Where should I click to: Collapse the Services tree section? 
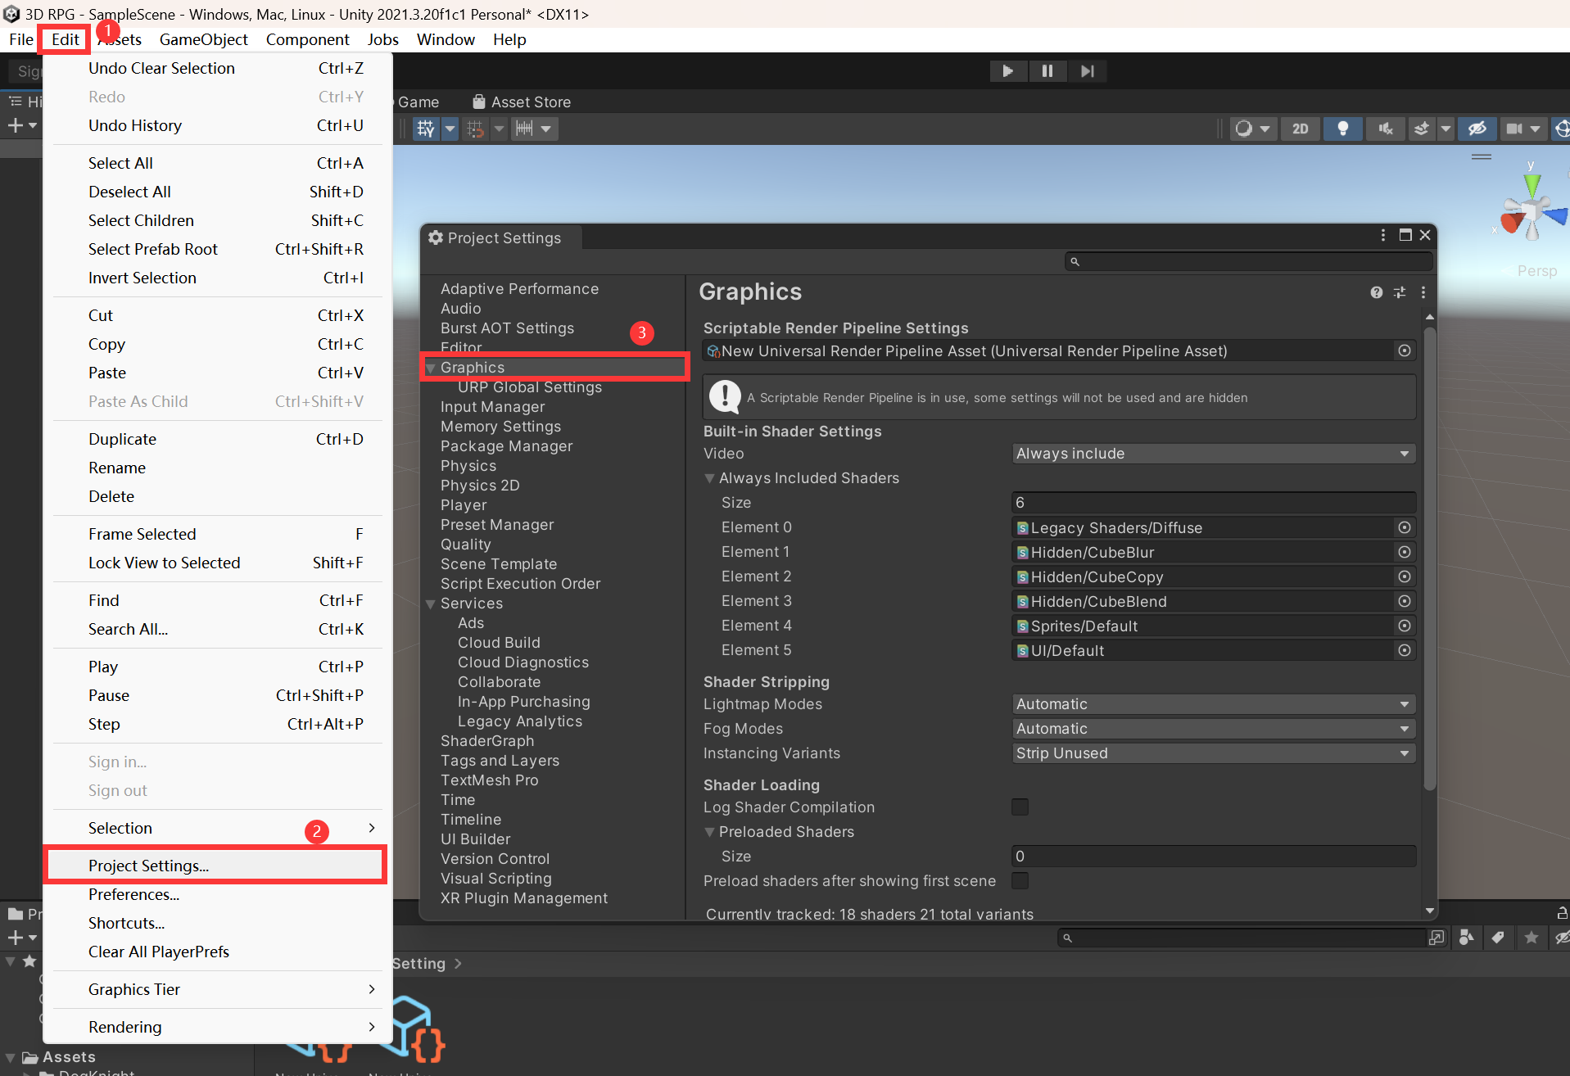430,604
